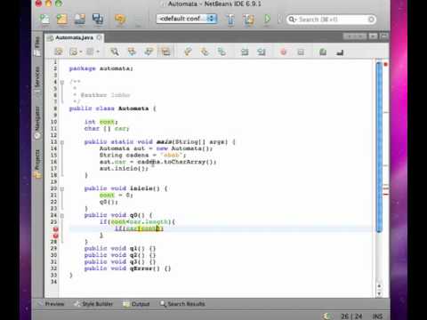427x320 pixels.
Task: Open the Output bottom tab
Action: 137,304
